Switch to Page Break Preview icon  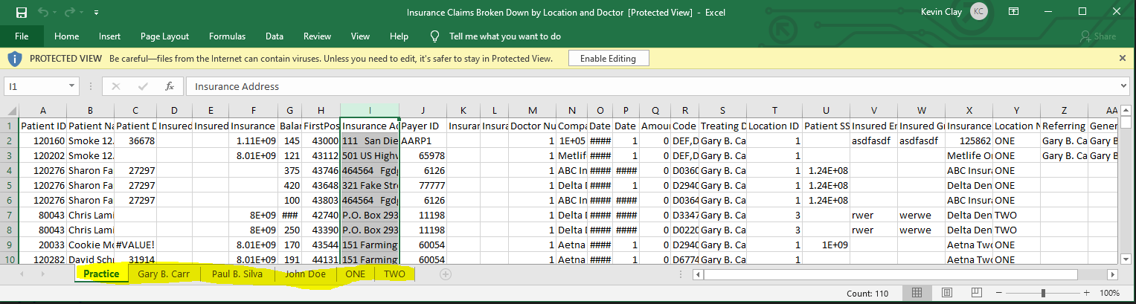point(975,294)
